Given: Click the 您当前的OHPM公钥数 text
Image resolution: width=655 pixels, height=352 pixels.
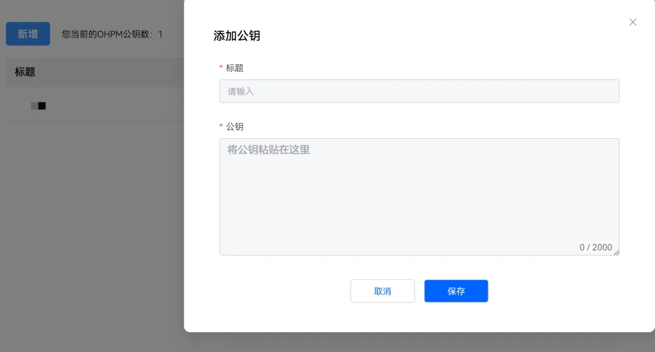Looking at the screenshot, I should click(x=107, y=34).
